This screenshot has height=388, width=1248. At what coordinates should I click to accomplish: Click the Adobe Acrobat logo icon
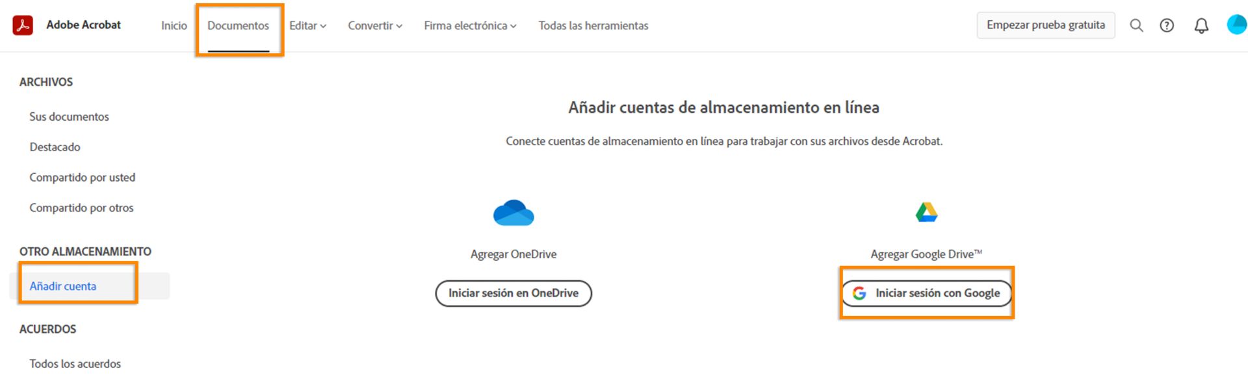(23, 25)
